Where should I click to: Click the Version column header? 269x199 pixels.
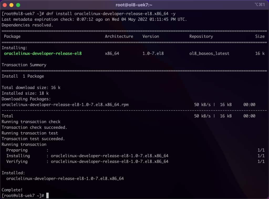[x=151, y=36]
